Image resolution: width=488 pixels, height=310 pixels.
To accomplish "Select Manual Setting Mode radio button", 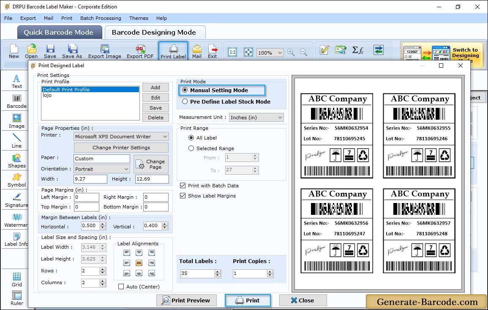I will [185, 90].
